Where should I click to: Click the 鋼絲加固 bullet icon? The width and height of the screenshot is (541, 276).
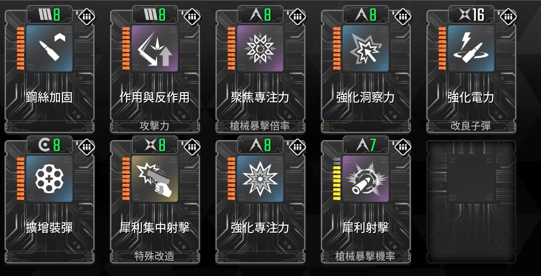pos(50,48)
